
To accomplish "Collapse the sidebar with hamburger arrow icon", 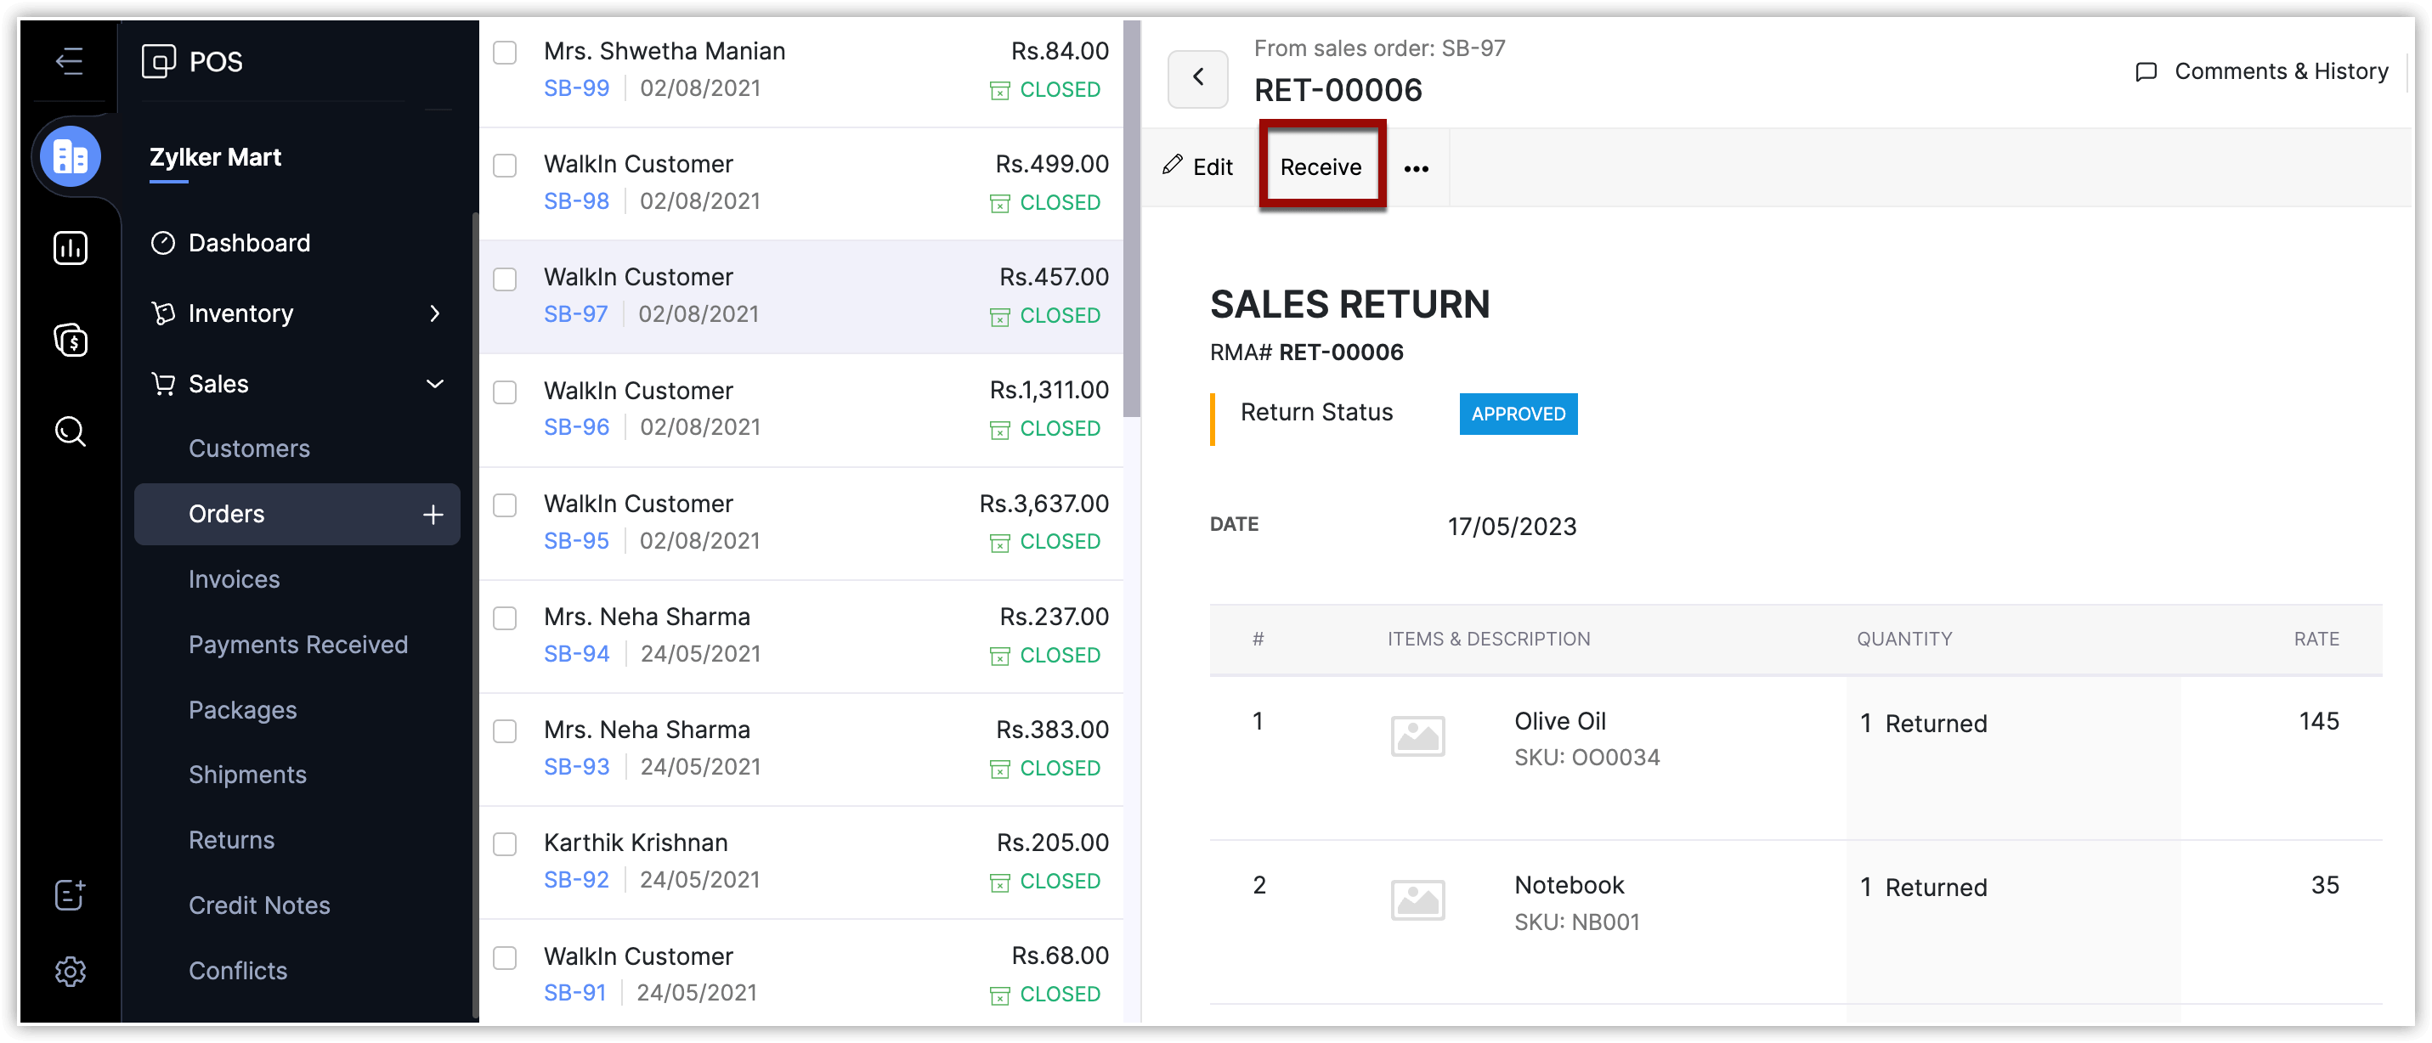I will pyautogui.click(x=69, y=61).
